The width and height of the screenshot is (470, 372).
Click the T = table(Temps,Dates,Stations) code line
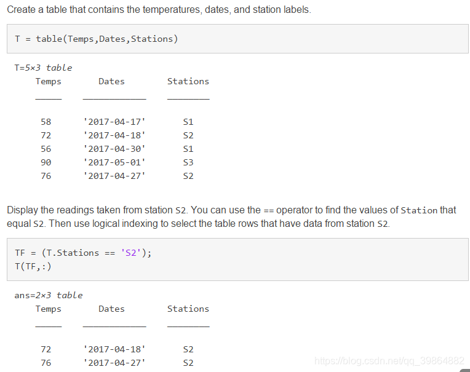coord(96,39)
